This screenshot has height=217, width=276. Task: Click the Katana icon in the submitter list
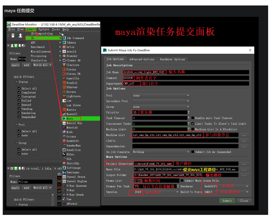64,92
